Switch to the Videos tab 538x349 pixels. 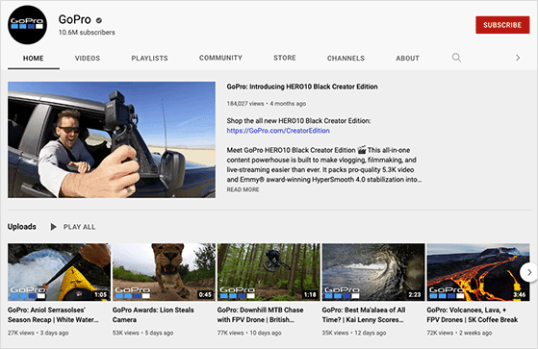pyautogui.click(x=88, y=59)
